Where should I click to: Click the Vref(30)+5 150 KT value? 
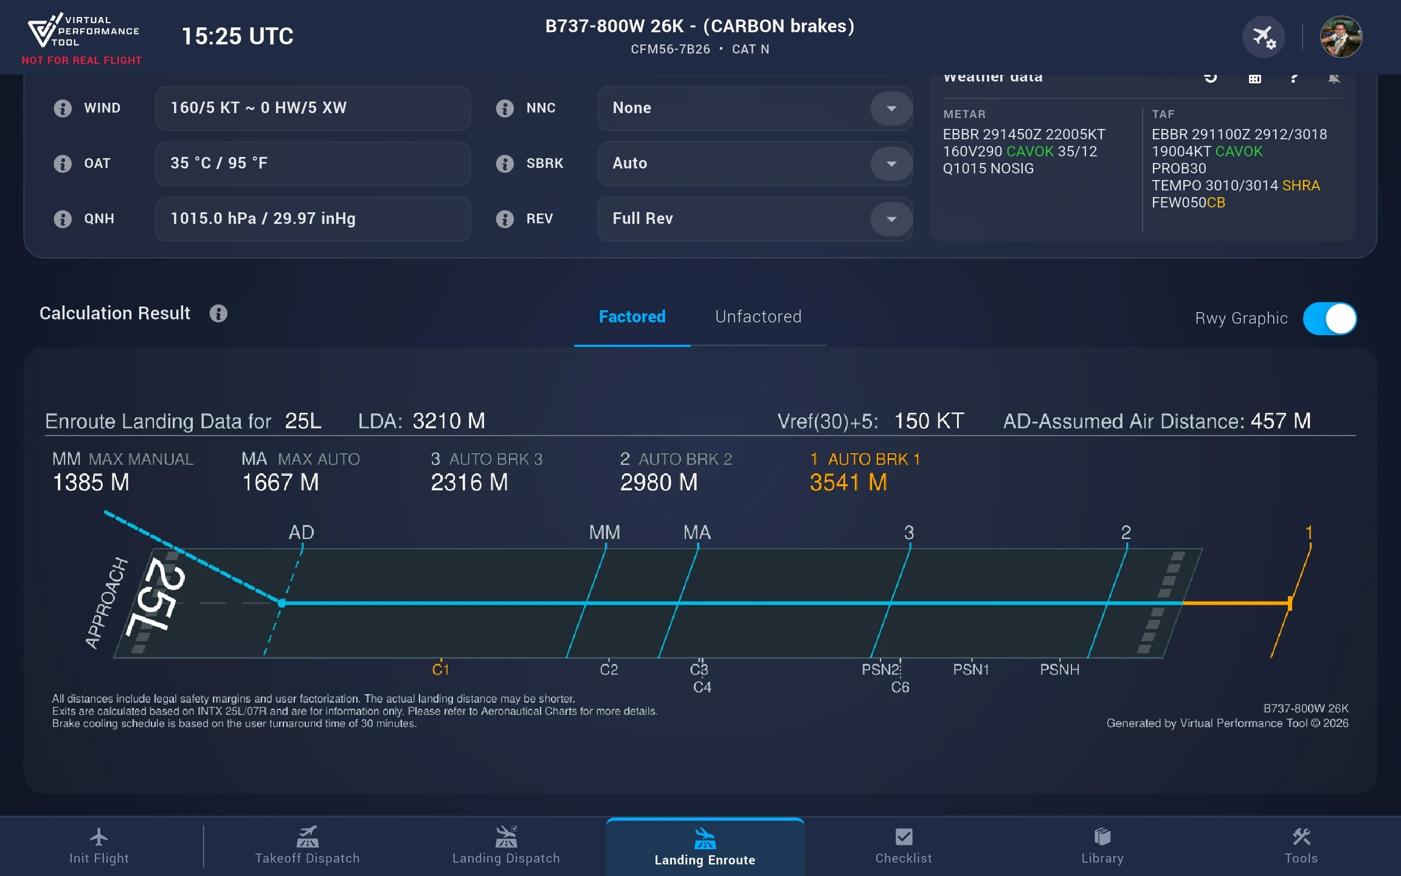(929, 421)
